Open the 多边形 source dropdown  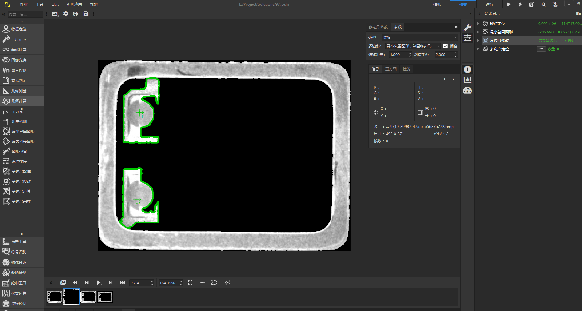412,46
